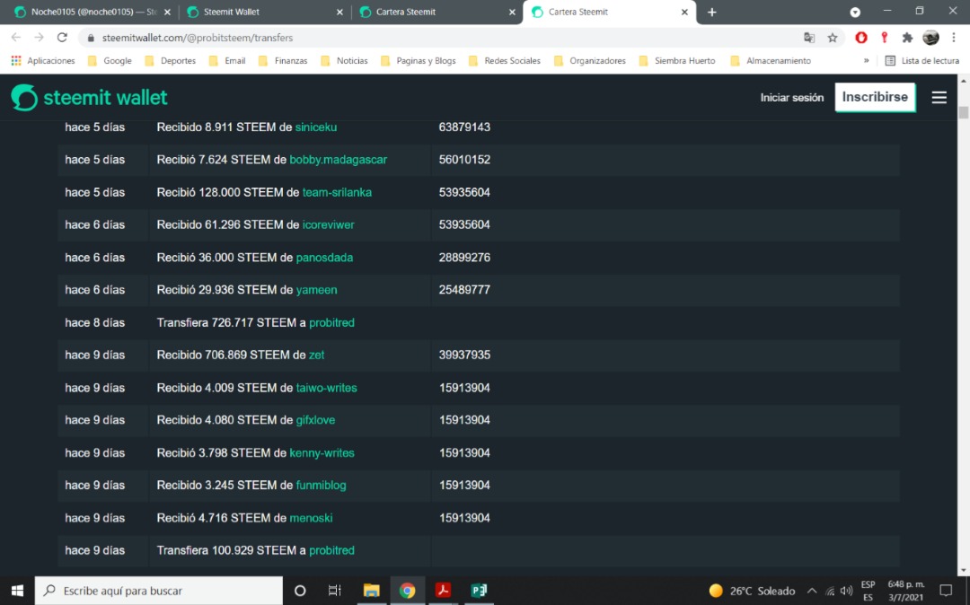Click the red key extension icon
The height and width of the screenshot is (605, 970).
pos(885,38)
